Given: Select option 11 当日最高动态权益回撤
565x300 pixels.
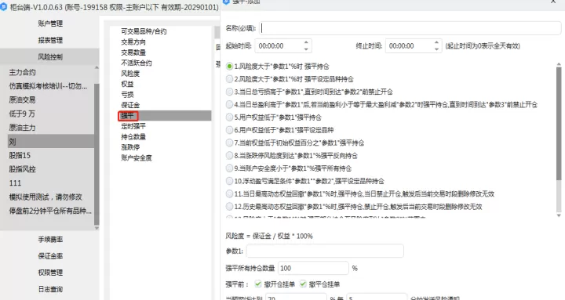Looking at the screenshot, I should 229,194.
